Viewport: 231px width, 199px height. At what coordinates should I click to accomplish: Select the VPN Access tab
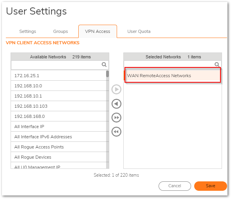(x=97, y=31)
